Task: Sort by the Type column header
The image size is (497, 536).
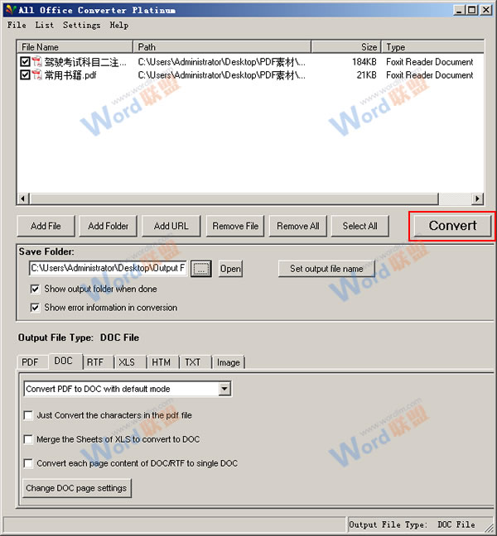Action: point(432,47)
